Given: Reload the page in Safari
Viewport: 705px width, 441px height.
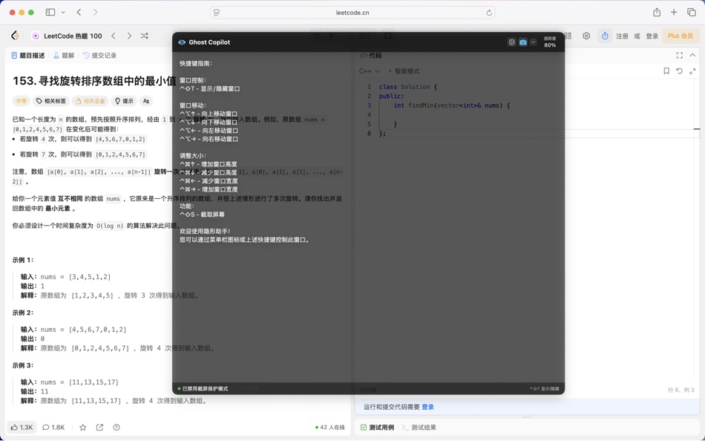Looking at the screenshot, I should click(x=489, y=13).
